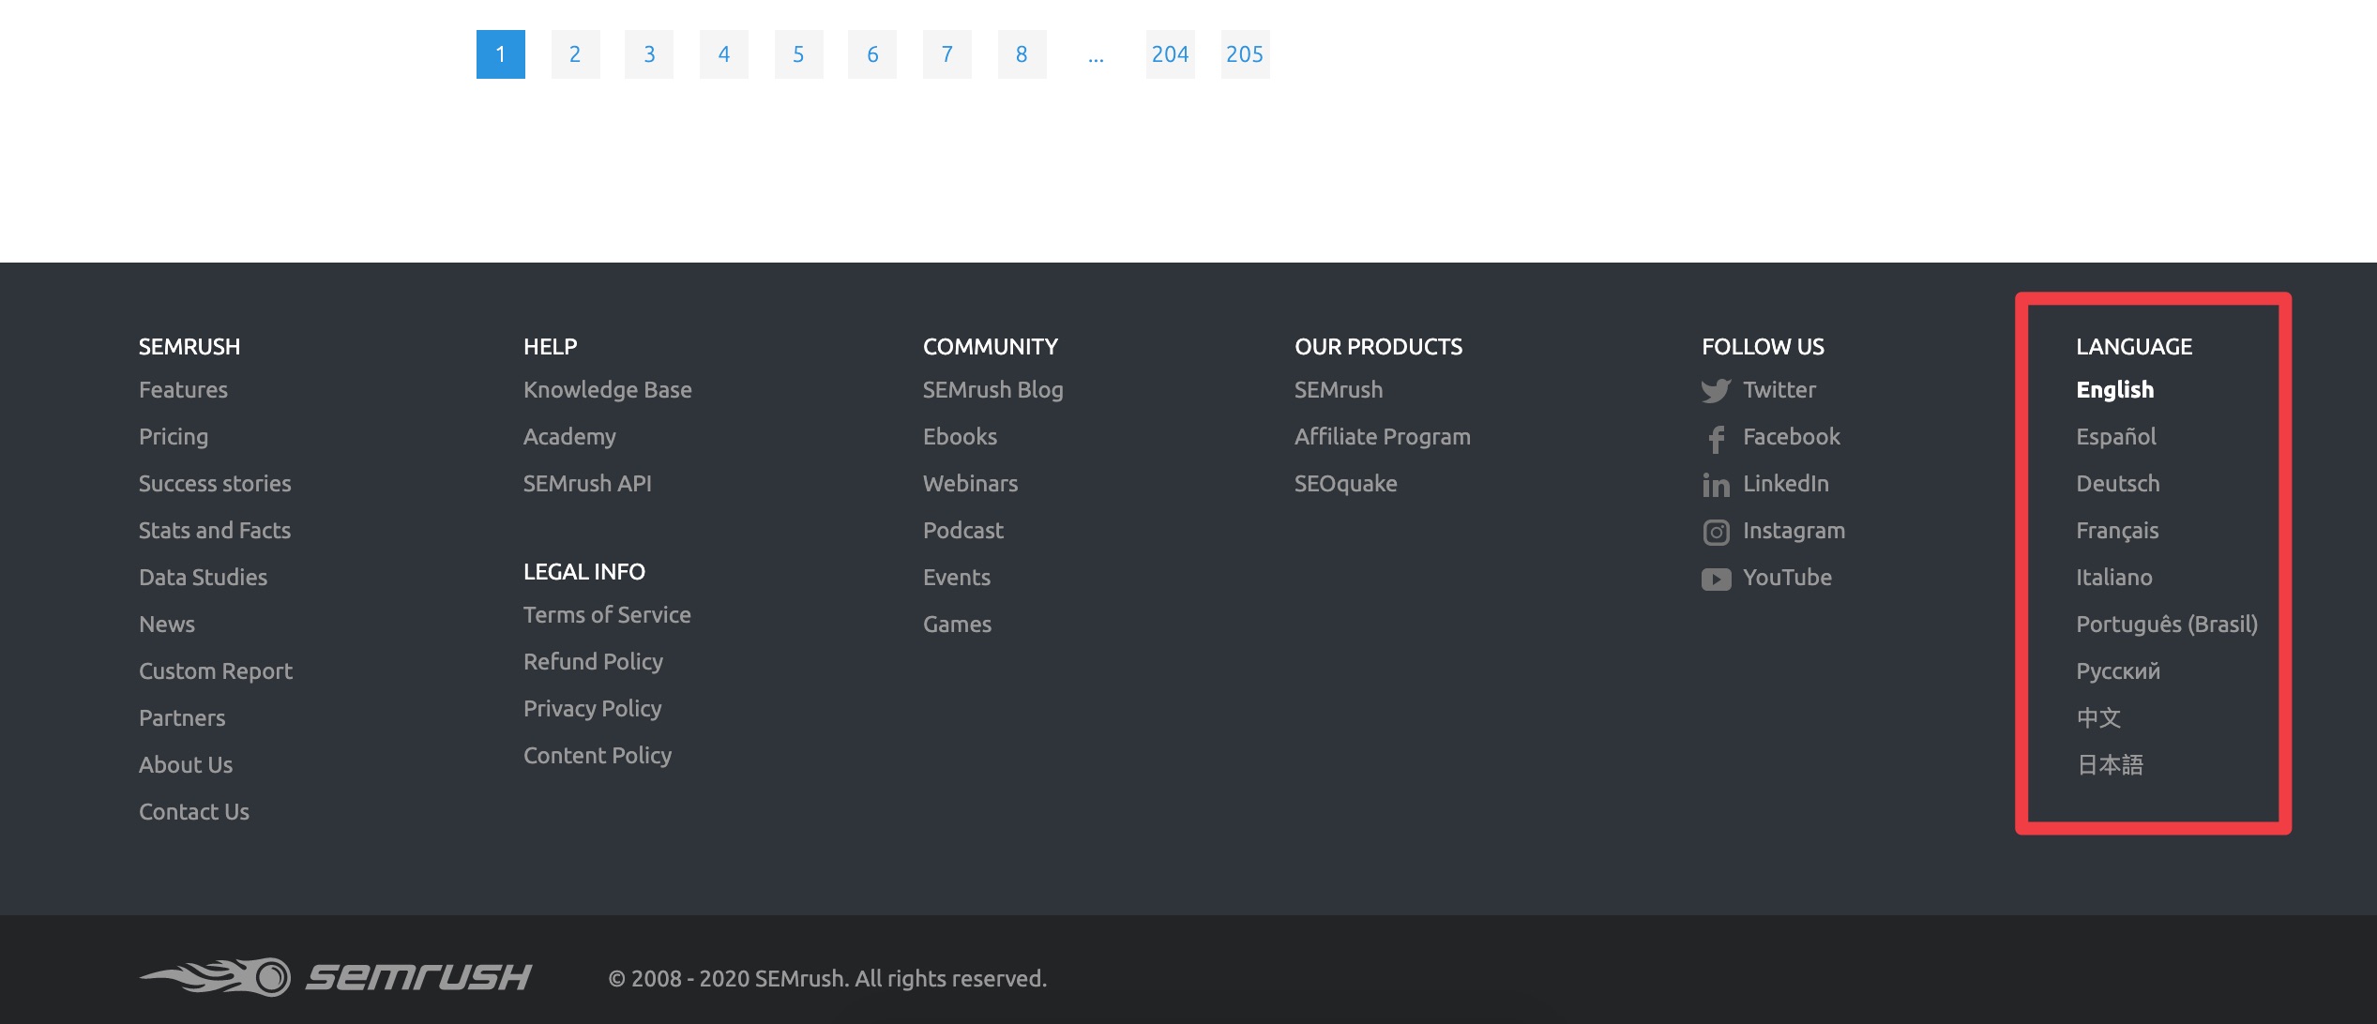Open Twitter text link

1779,390
